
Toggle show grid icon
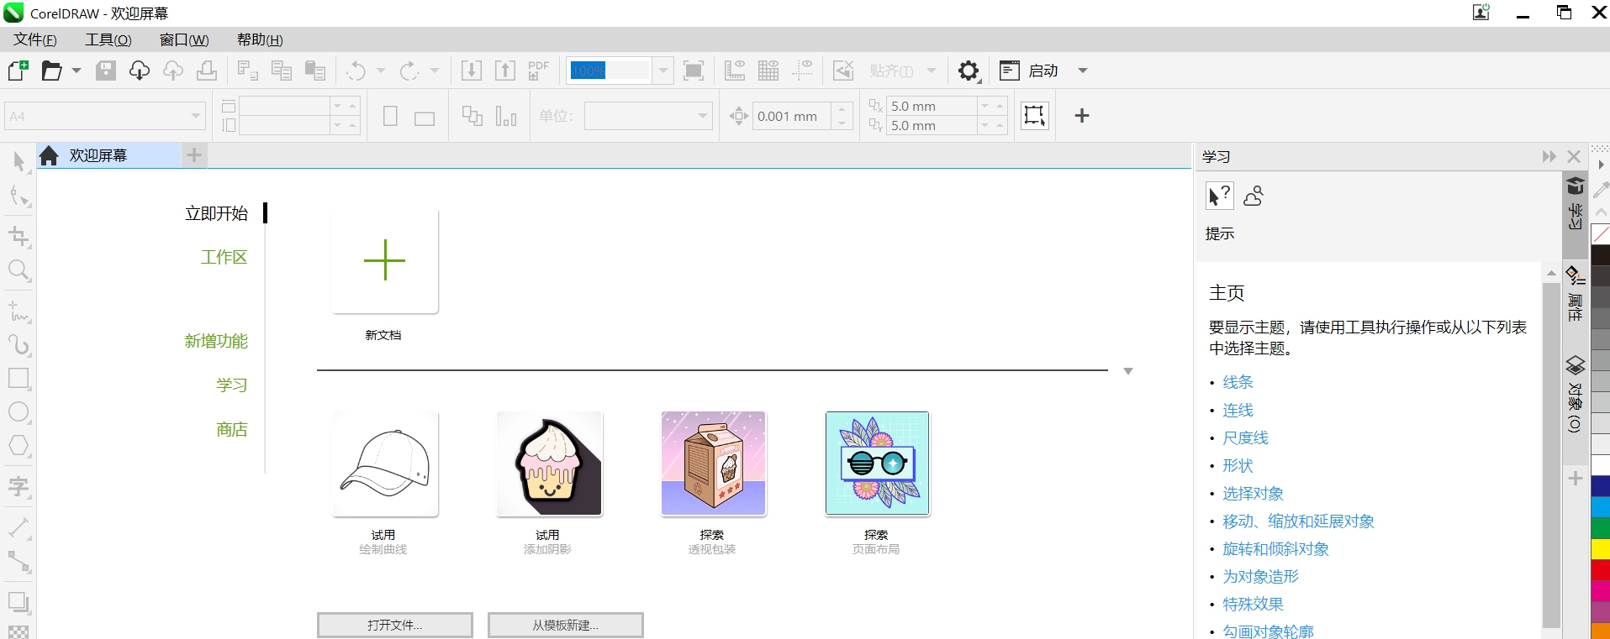[768, 71]
